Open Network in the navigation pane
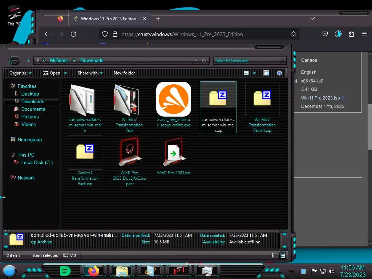This screenshot has height=279, width=372. [26, 178]
